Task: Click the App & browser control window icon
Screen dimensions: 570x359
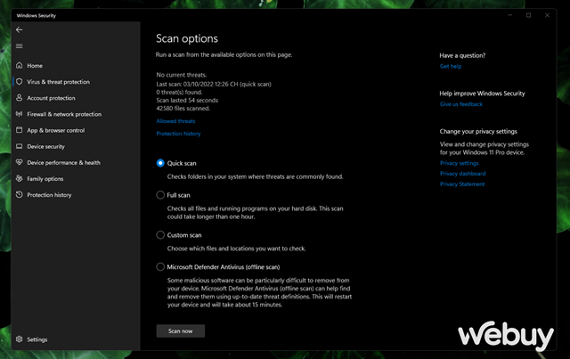Action: coord(20,130)
